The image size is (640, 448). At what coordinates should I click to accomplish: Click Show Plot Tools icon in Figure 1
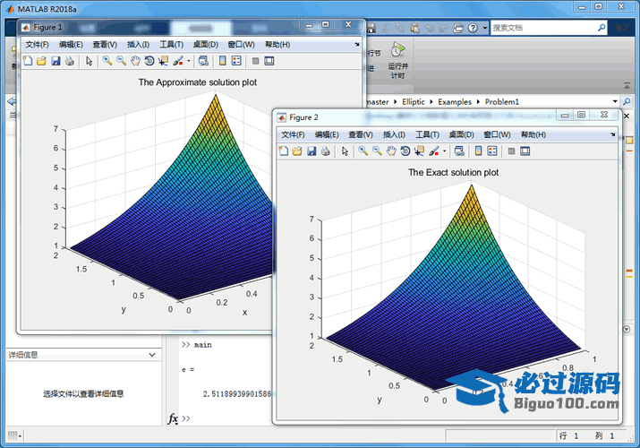tap(269, 61)
